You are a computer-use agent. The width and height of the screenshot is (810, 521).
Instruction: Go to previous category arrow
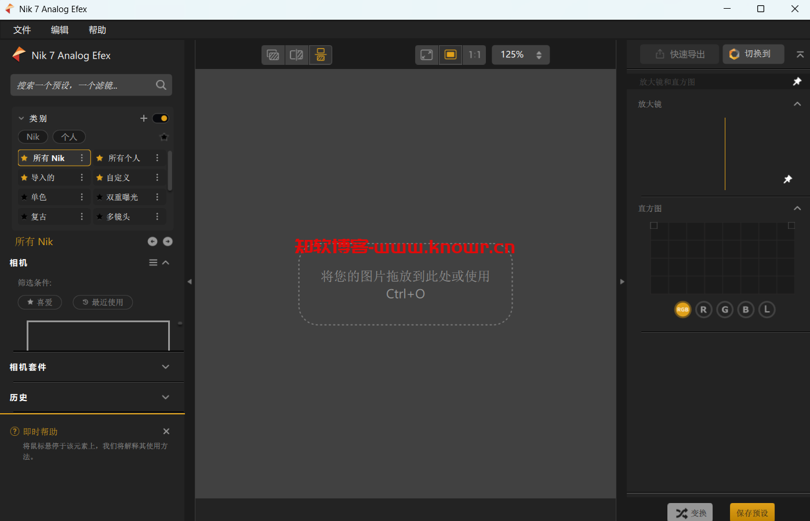pyautogui.click(x=152, y=242)
